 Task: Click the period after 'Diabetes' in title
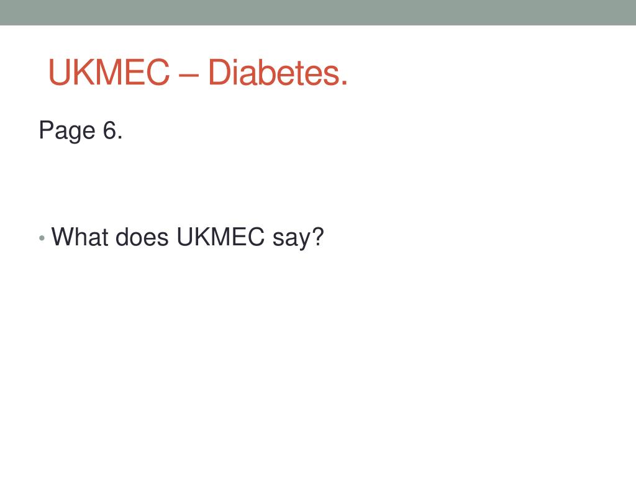(x=344, y=83)
